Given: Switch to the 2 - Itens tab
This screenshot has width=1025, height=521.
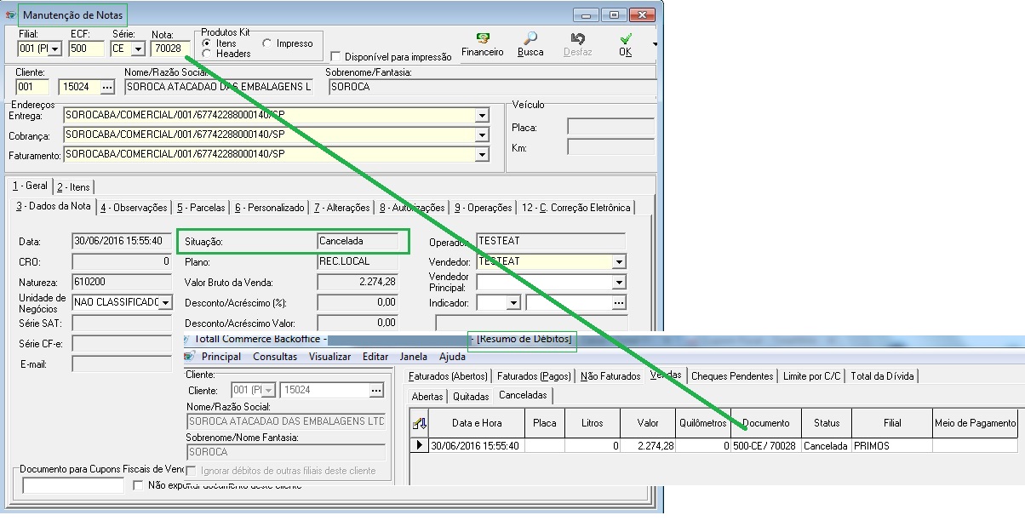Looking at the screenshot, I should click(72, 186).
